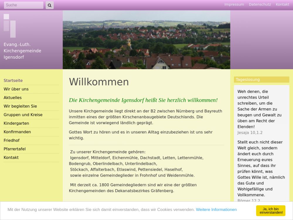Navigate to Aktuelles
The width and height of the screenshot is (293, 220).
13,97
